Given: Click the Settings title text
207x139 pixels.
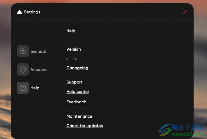Looking at the screenshot, I should pos(32,12).
